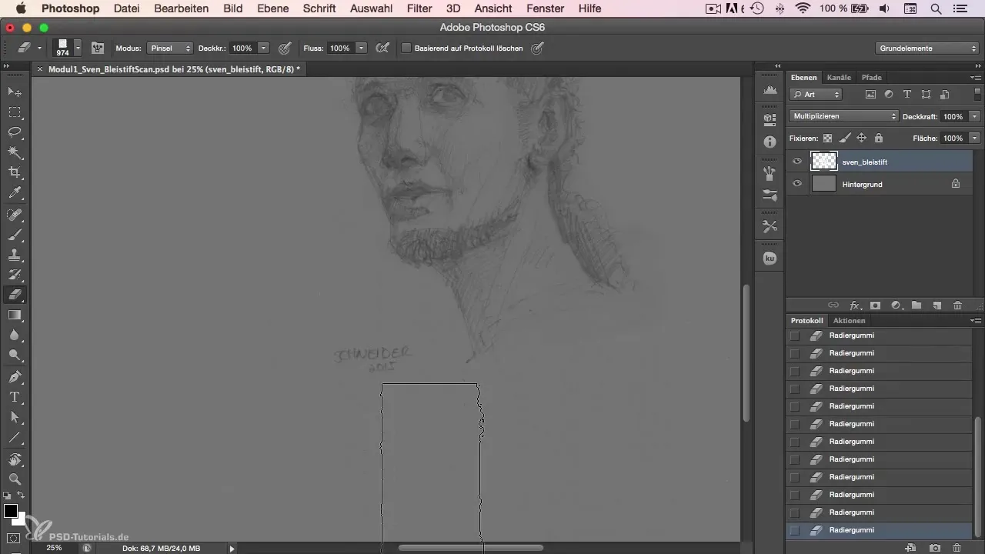Select the Type tool

pos(15,397)
